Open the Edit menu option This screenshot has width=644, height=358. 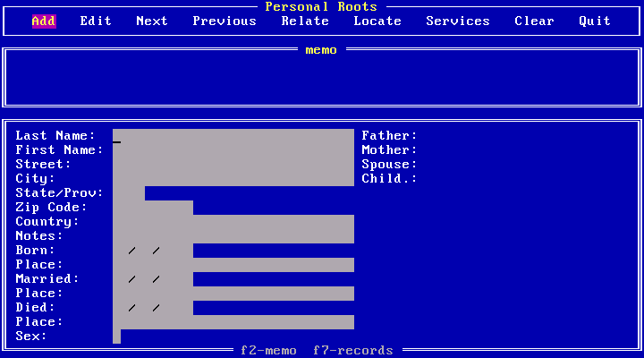[96, 21]
